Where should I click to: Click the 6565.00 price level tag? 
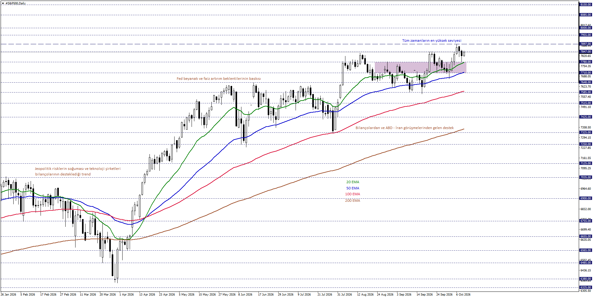tap(586, 250)
